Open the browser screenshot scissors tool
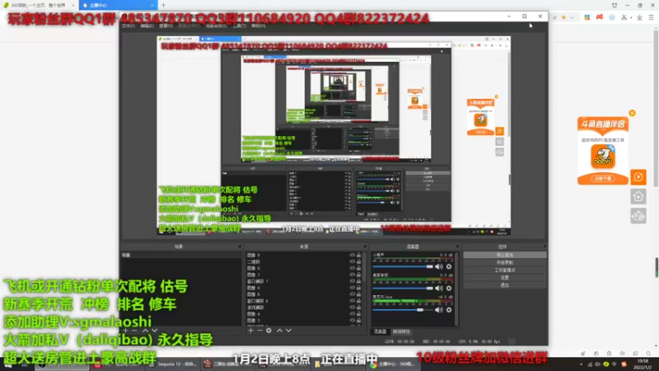Viewport: 659px width, 371px height. tap(624, 17)
